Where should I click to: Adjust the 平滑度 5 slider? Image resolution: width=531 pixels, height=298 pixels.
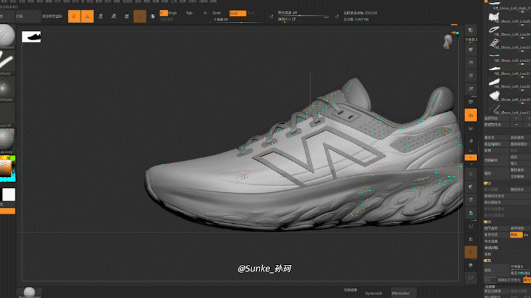(x=520, y=267)
